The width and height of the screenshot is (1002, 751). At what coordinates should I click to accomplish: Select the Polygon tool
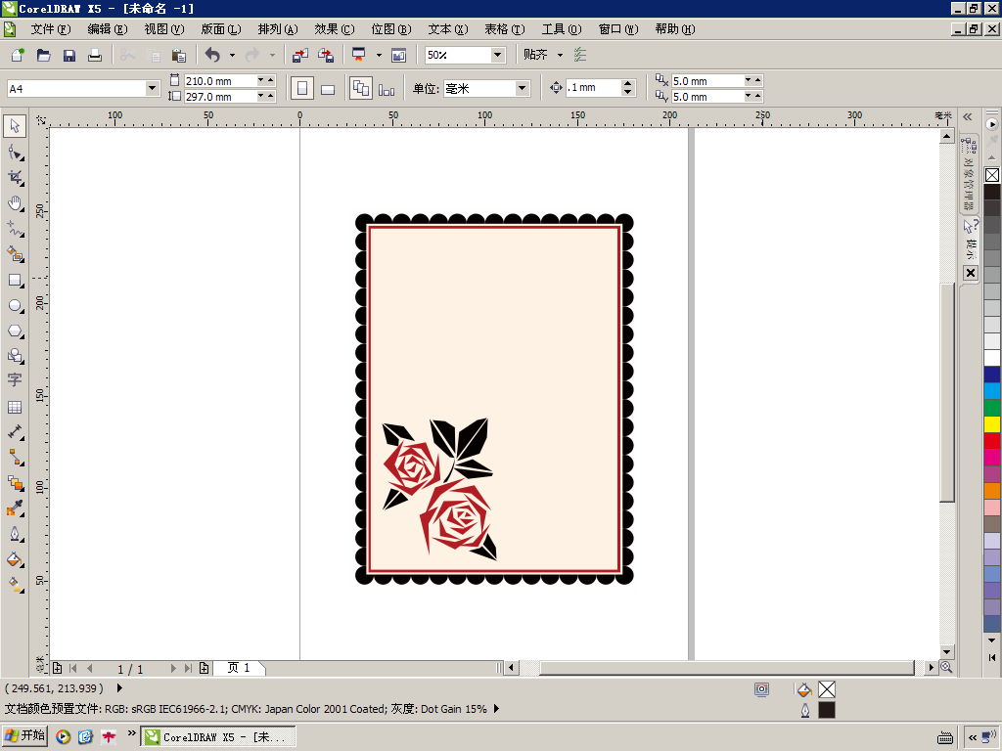(15, 331)
